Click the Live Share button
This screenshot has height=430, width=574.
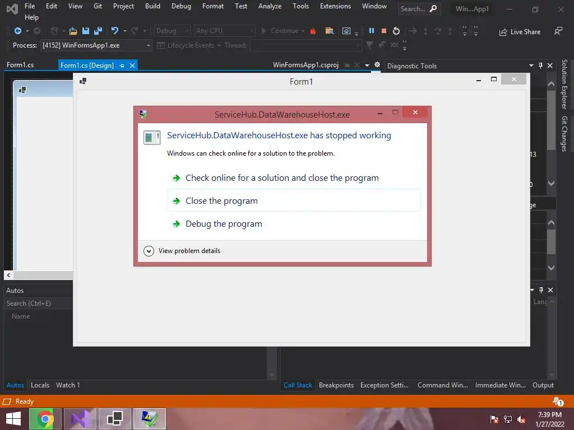point(520,32)
